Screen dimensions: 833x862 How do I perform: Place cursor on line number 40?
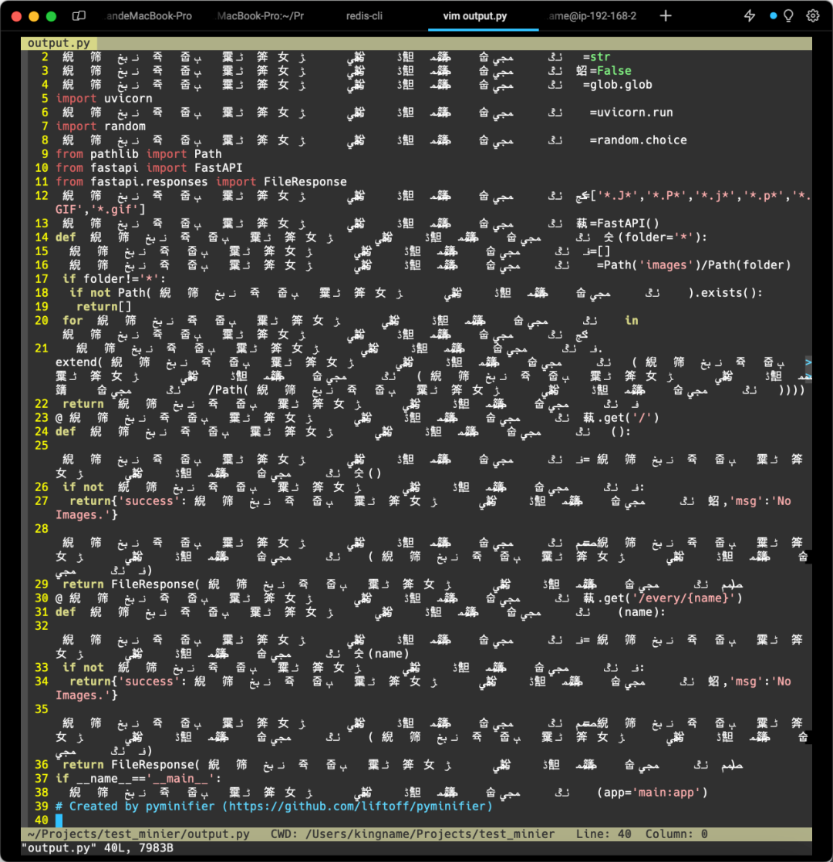[41, 820]
